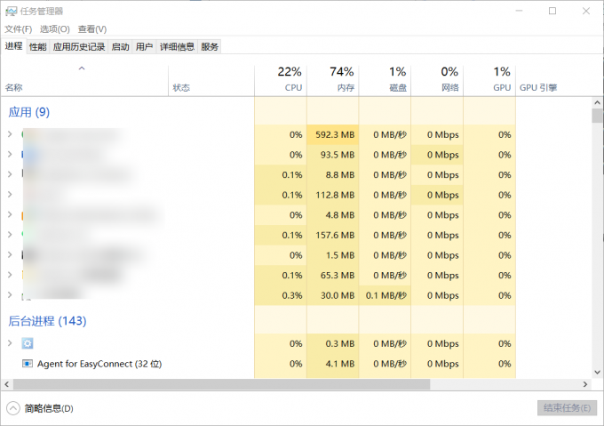Click the Agent for EasyConnect process icon
This screenshot has height=426, width=604.
tap(28, 364)
